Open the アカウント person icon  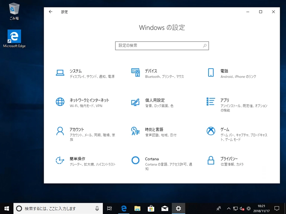pyautogui.click(x=60, y=131)
